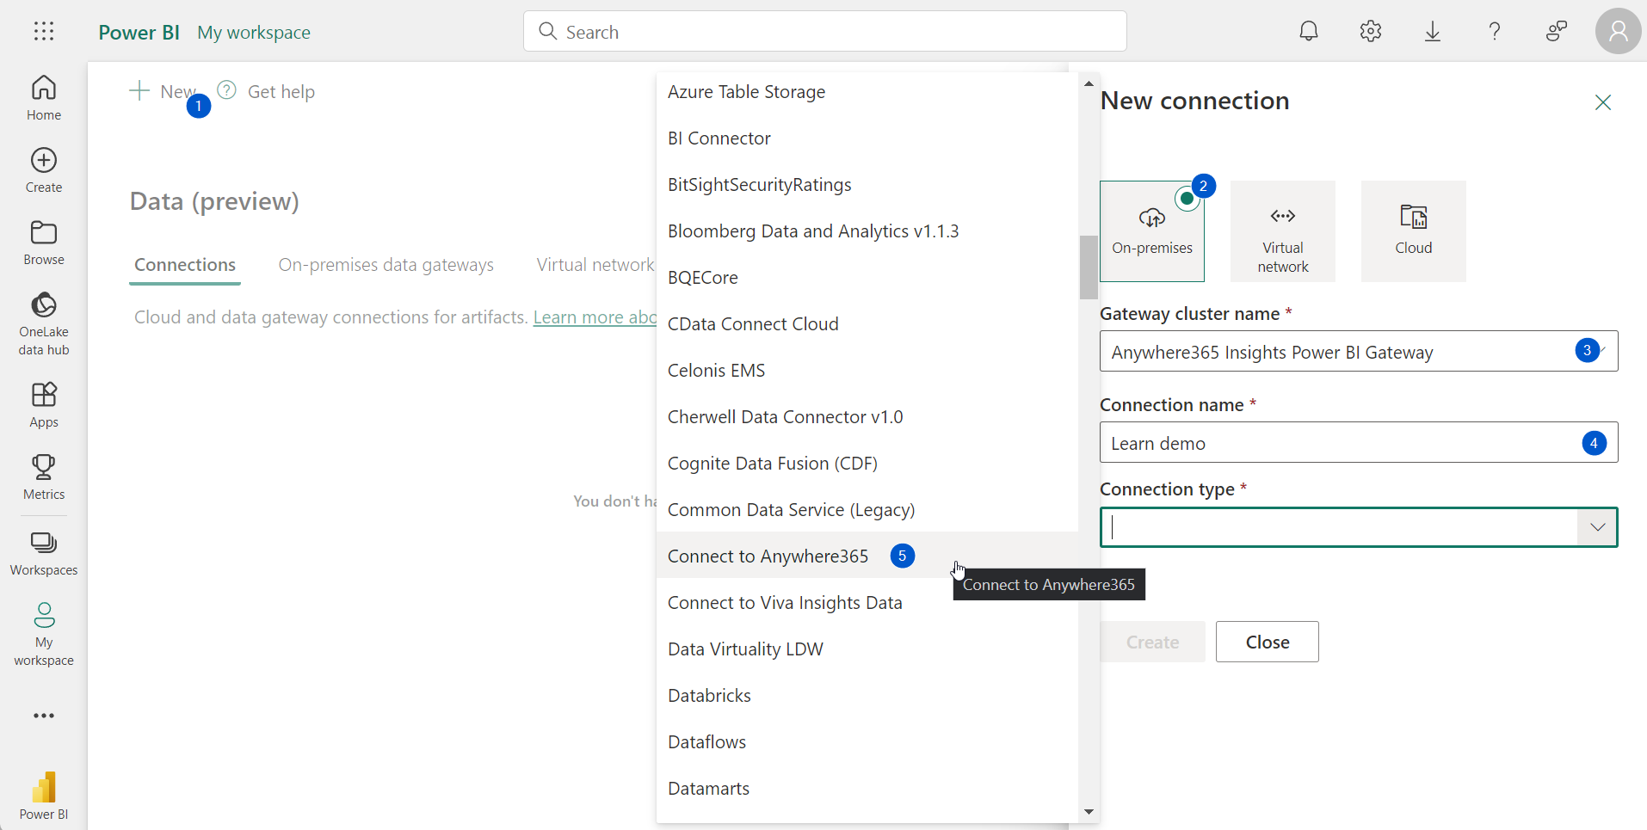
Task: Open Browse in the sidebar
Action: pos(44,243)
